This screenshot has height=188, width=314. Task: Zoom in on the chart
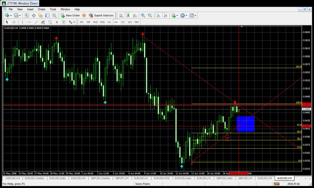tap(143, 15)
